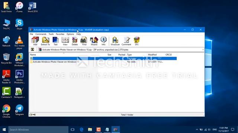Screen dimensions: 238x133
Task: Open the Word 2016 desktop shortcut
Action: coord(32,7)
